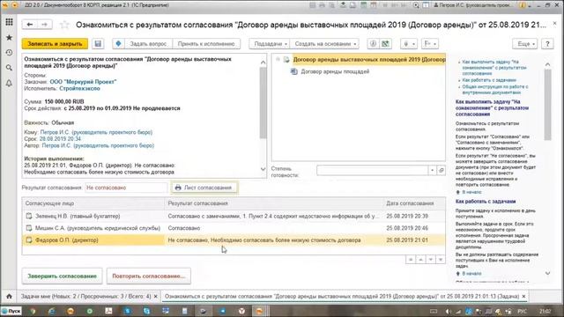
Task: Open Internet Explorer in taskbar
Action: coord(51,311)
